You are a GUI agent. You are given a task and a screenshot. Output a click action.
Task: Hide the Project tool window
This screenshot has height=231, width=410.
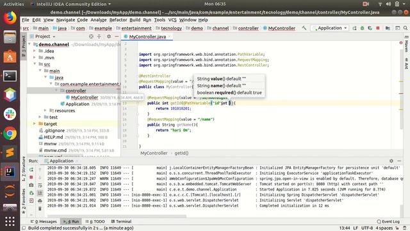coord(117,37)
